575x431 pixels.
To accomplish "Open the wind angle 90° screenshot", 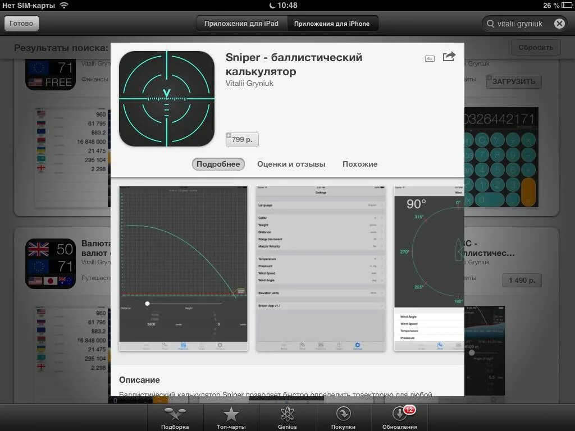I will [429, 268].
